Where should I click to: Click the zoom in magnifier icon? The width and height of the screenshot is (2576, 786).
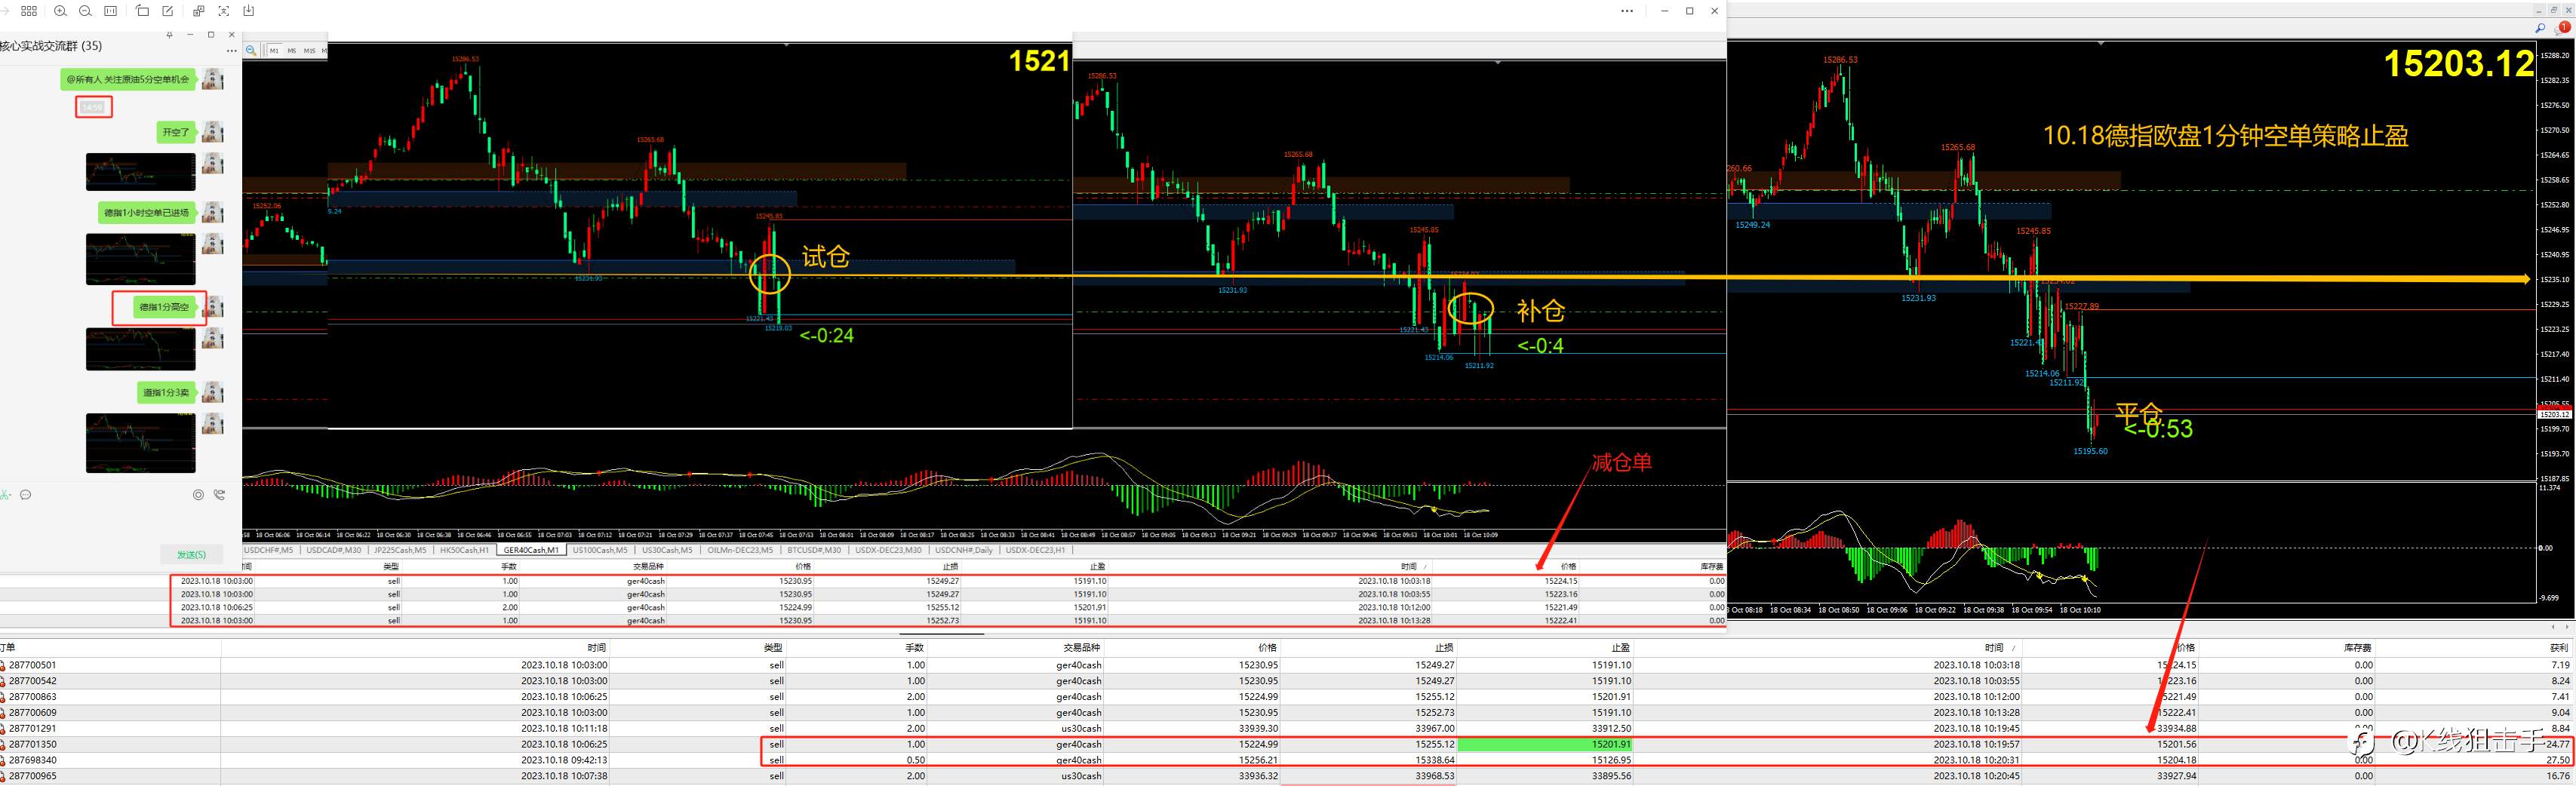[x=60, y=11]
